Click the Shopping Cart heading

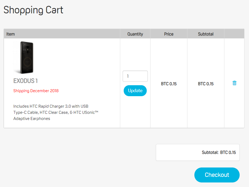coord(33,10)
